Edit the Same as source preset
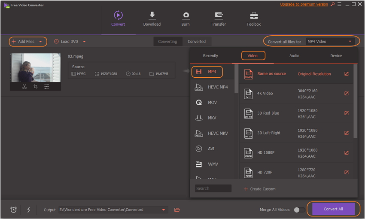 point(347,74)
